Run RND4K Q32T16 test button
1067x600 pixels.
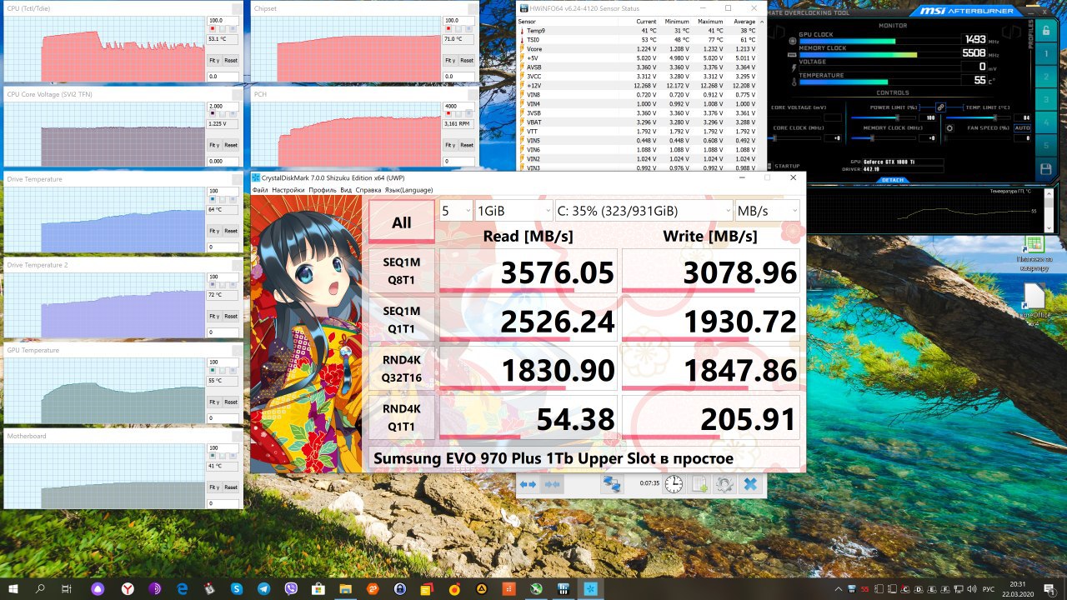coord(402,368)
